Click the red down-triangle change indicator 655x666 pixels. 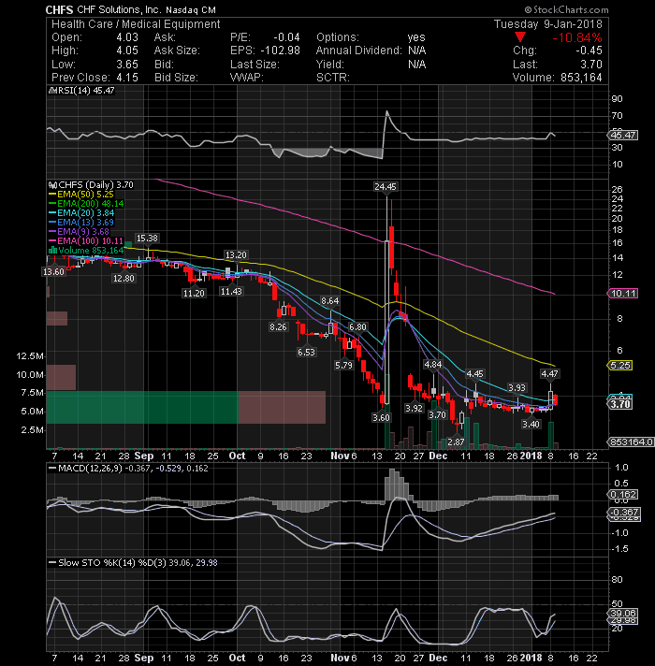(519, 37)
